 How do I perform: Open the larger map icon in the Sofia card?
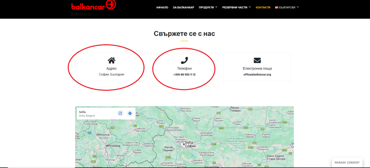120,113
